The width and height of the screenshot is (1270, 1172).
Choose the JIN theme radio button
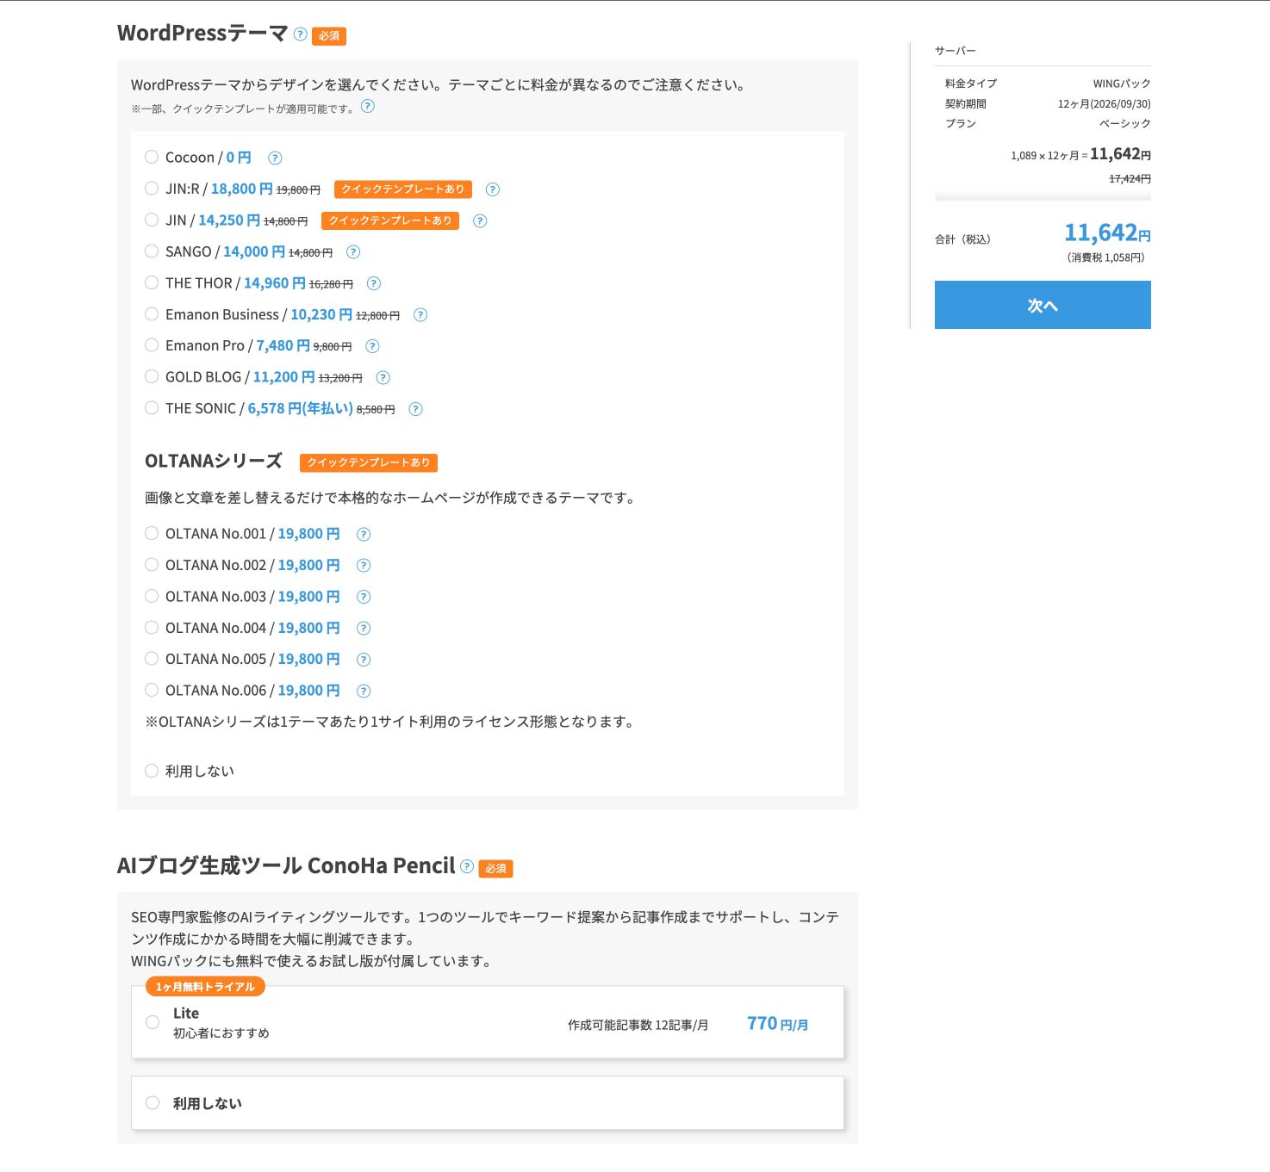tap(152, 220)
